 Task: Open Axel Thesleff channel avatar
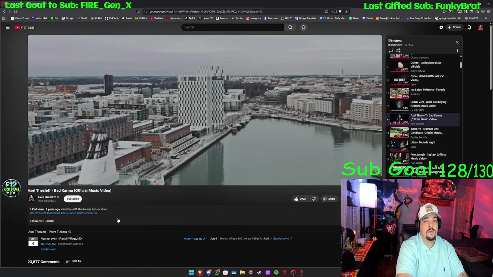coord(31,199)
